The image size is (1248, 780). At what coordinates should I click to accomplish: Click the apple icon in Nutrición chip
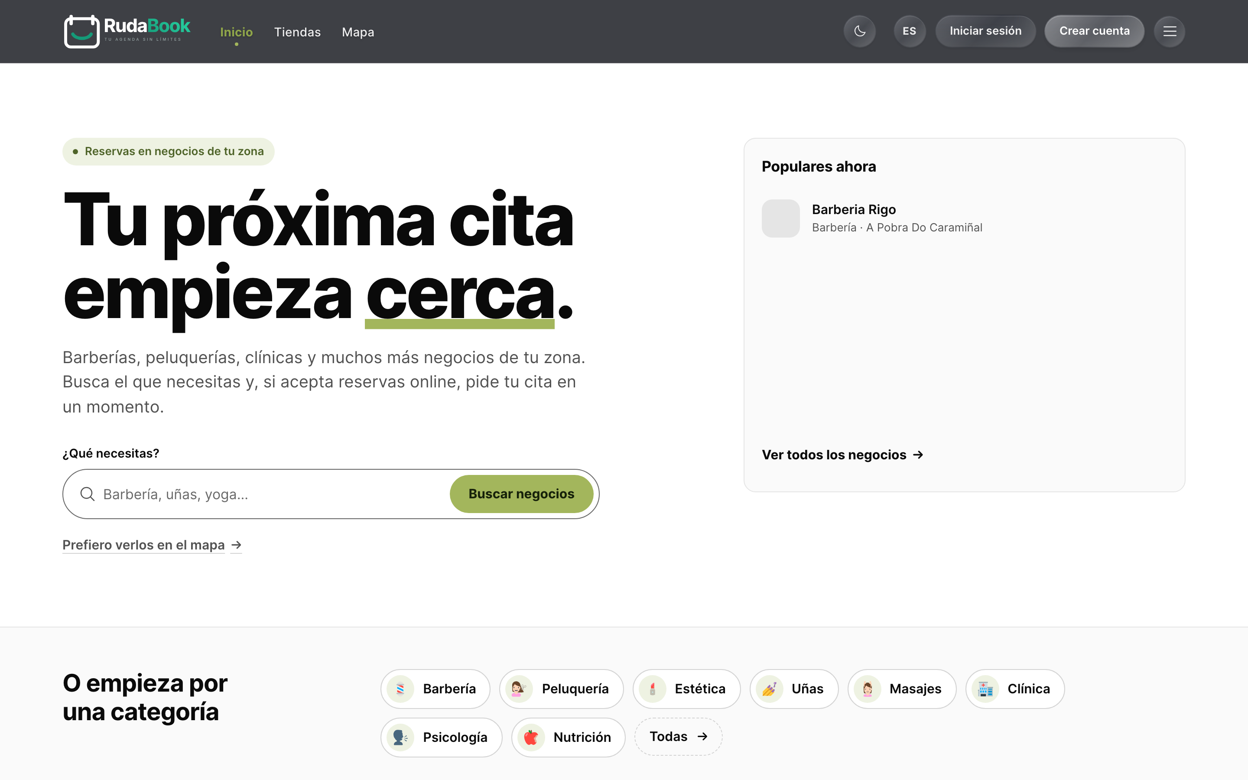pyautogui.click(x=531, y=737)
